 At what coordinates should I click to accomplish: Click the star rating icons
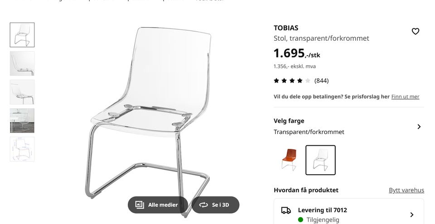[292, 81]
